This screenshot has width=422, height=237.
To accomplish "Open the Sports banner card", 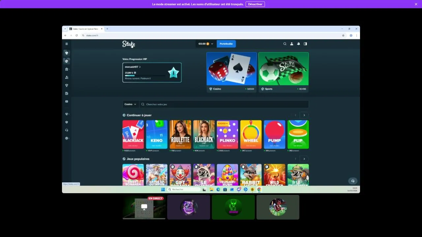I will coord(284,72).
